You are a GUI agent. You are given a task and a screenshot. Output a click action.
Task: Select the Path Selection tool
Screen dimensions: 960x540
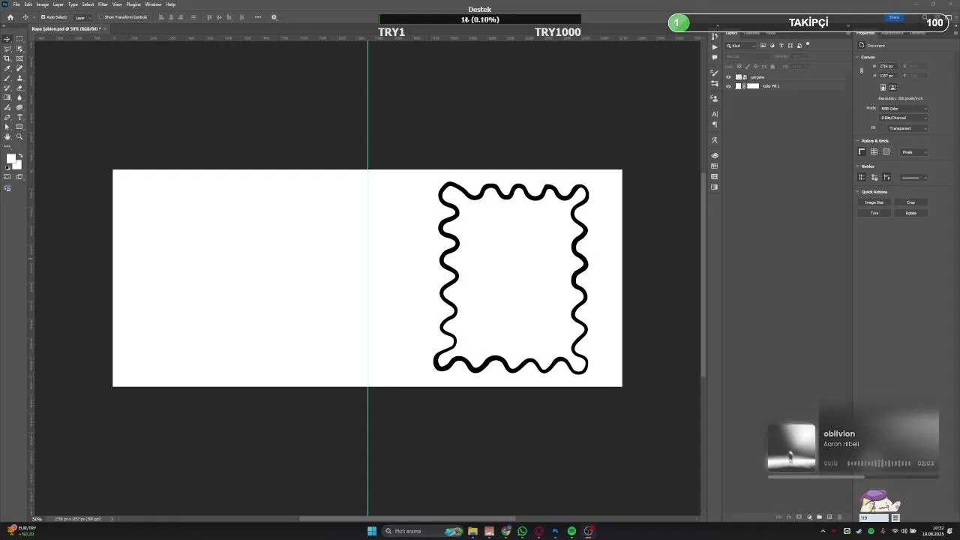coord(7,127)
